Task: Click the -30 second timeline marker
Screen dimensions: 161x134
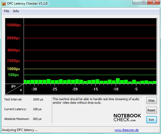Action: coord(34,89)
